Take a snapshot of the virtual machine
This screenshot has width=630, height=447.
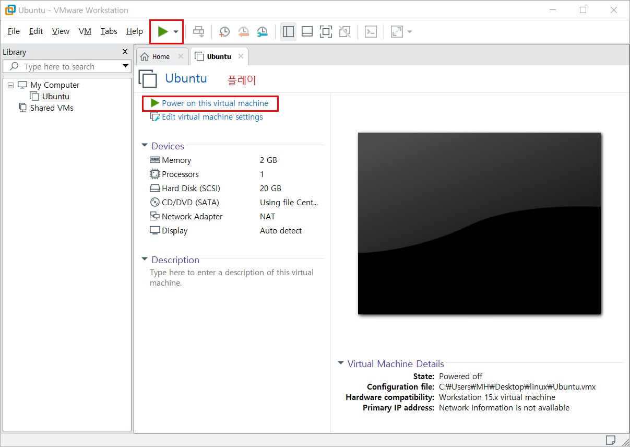224,32
